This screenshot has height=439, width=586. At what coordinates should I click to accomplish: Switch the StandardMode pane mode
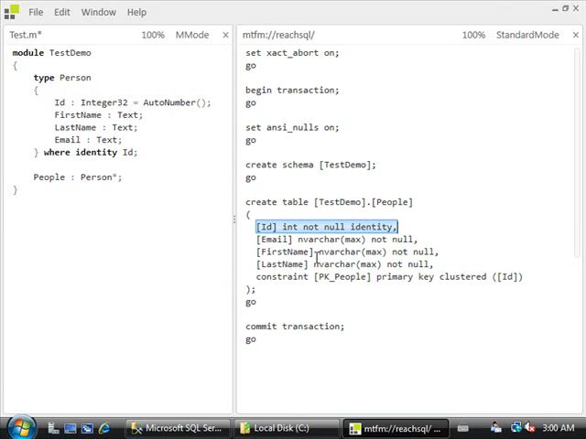point(527,35)
